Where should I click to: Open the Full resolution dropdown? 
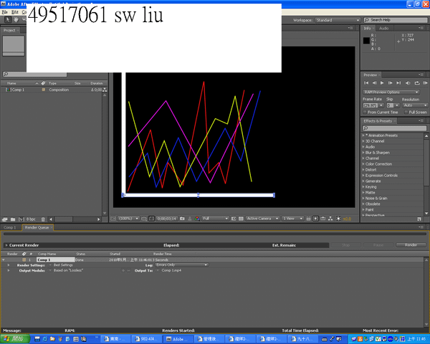(x=215, y=219)
